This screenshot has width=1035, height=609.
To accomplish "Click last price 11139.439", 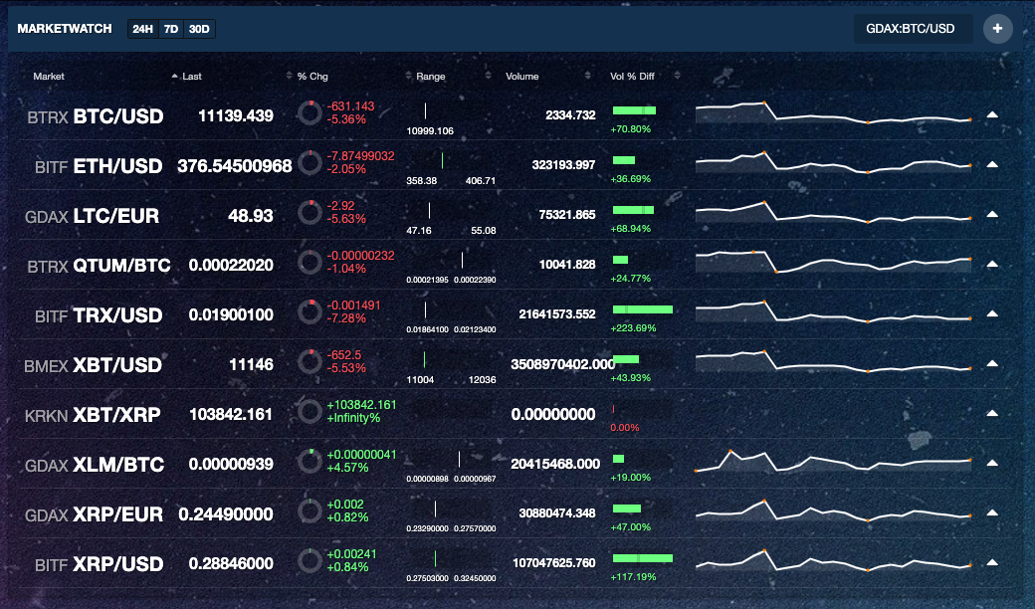I will click(236, 116).
